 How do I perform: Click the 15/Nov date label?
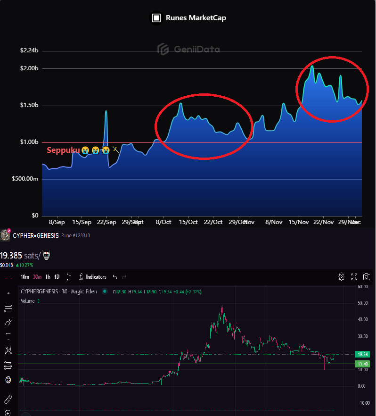[299, 222]
